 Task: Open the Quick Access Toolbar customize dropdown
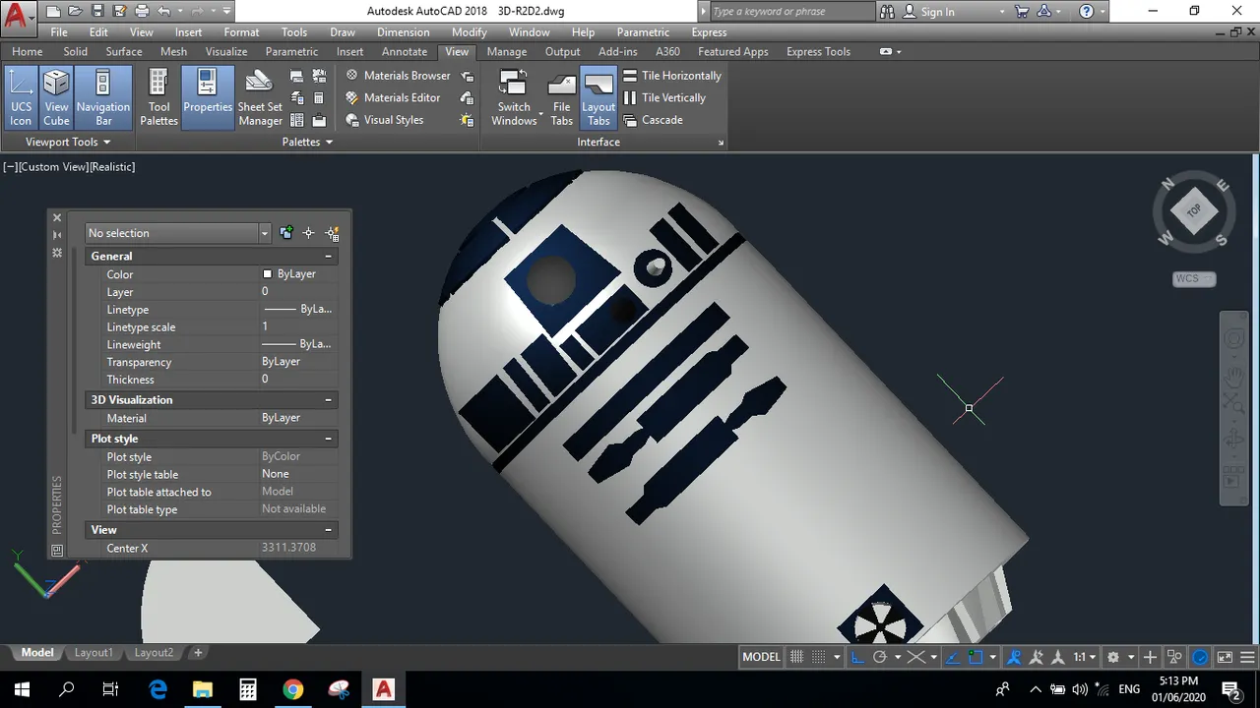[227, 12]
